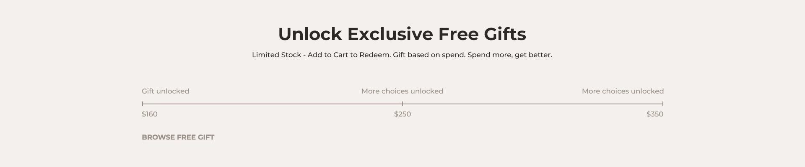The height and width of the screenshot is (167, 805).
Task: Click the word Exclusive in the heading
Action: point(390,34)
